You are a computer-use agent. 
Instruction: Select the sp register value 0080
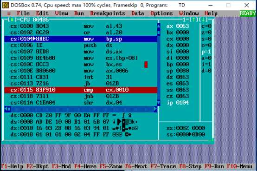(x=182, y=71)
